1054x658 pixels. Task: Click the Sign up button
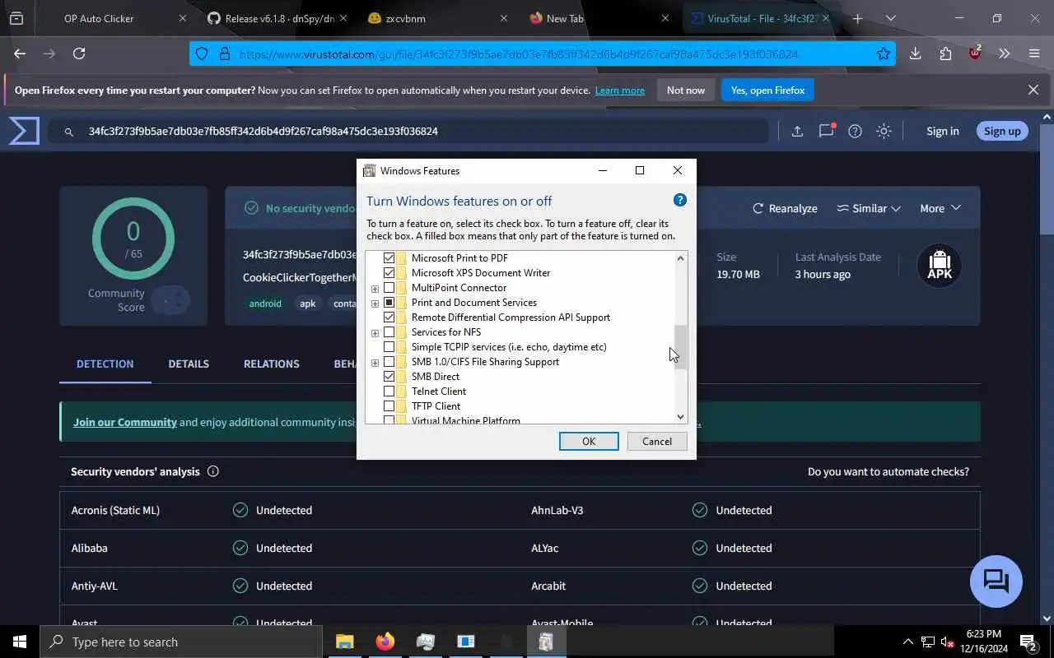click(x=1002, y=131)
